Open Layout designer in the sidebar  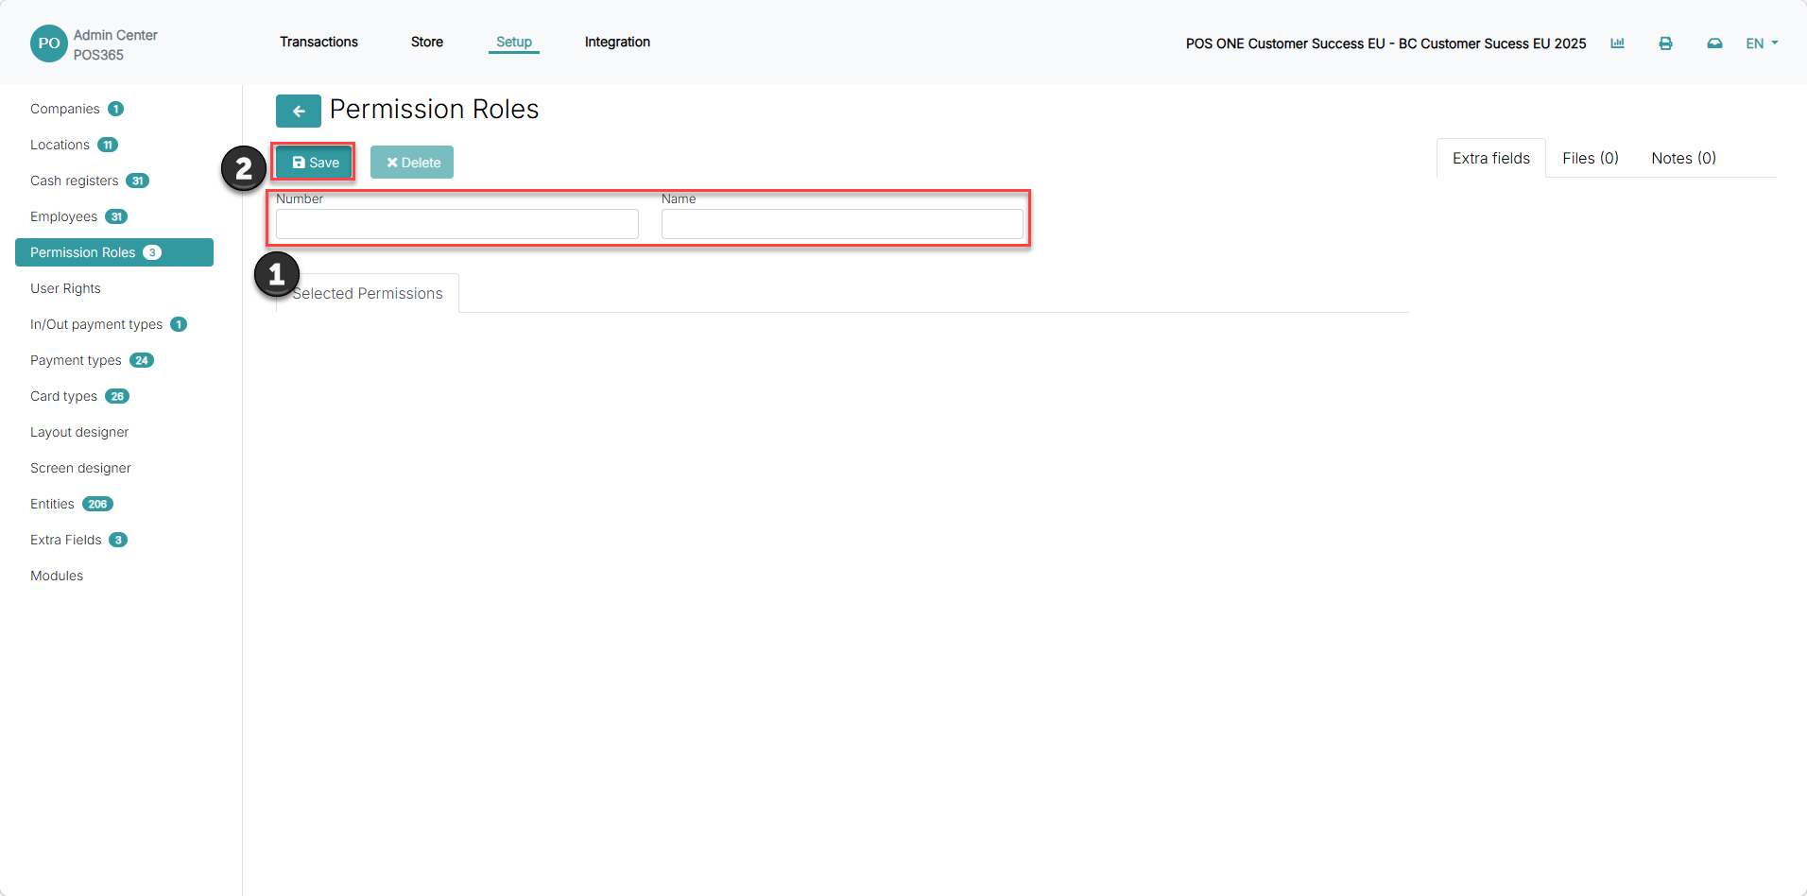click(x=79, y=432)
